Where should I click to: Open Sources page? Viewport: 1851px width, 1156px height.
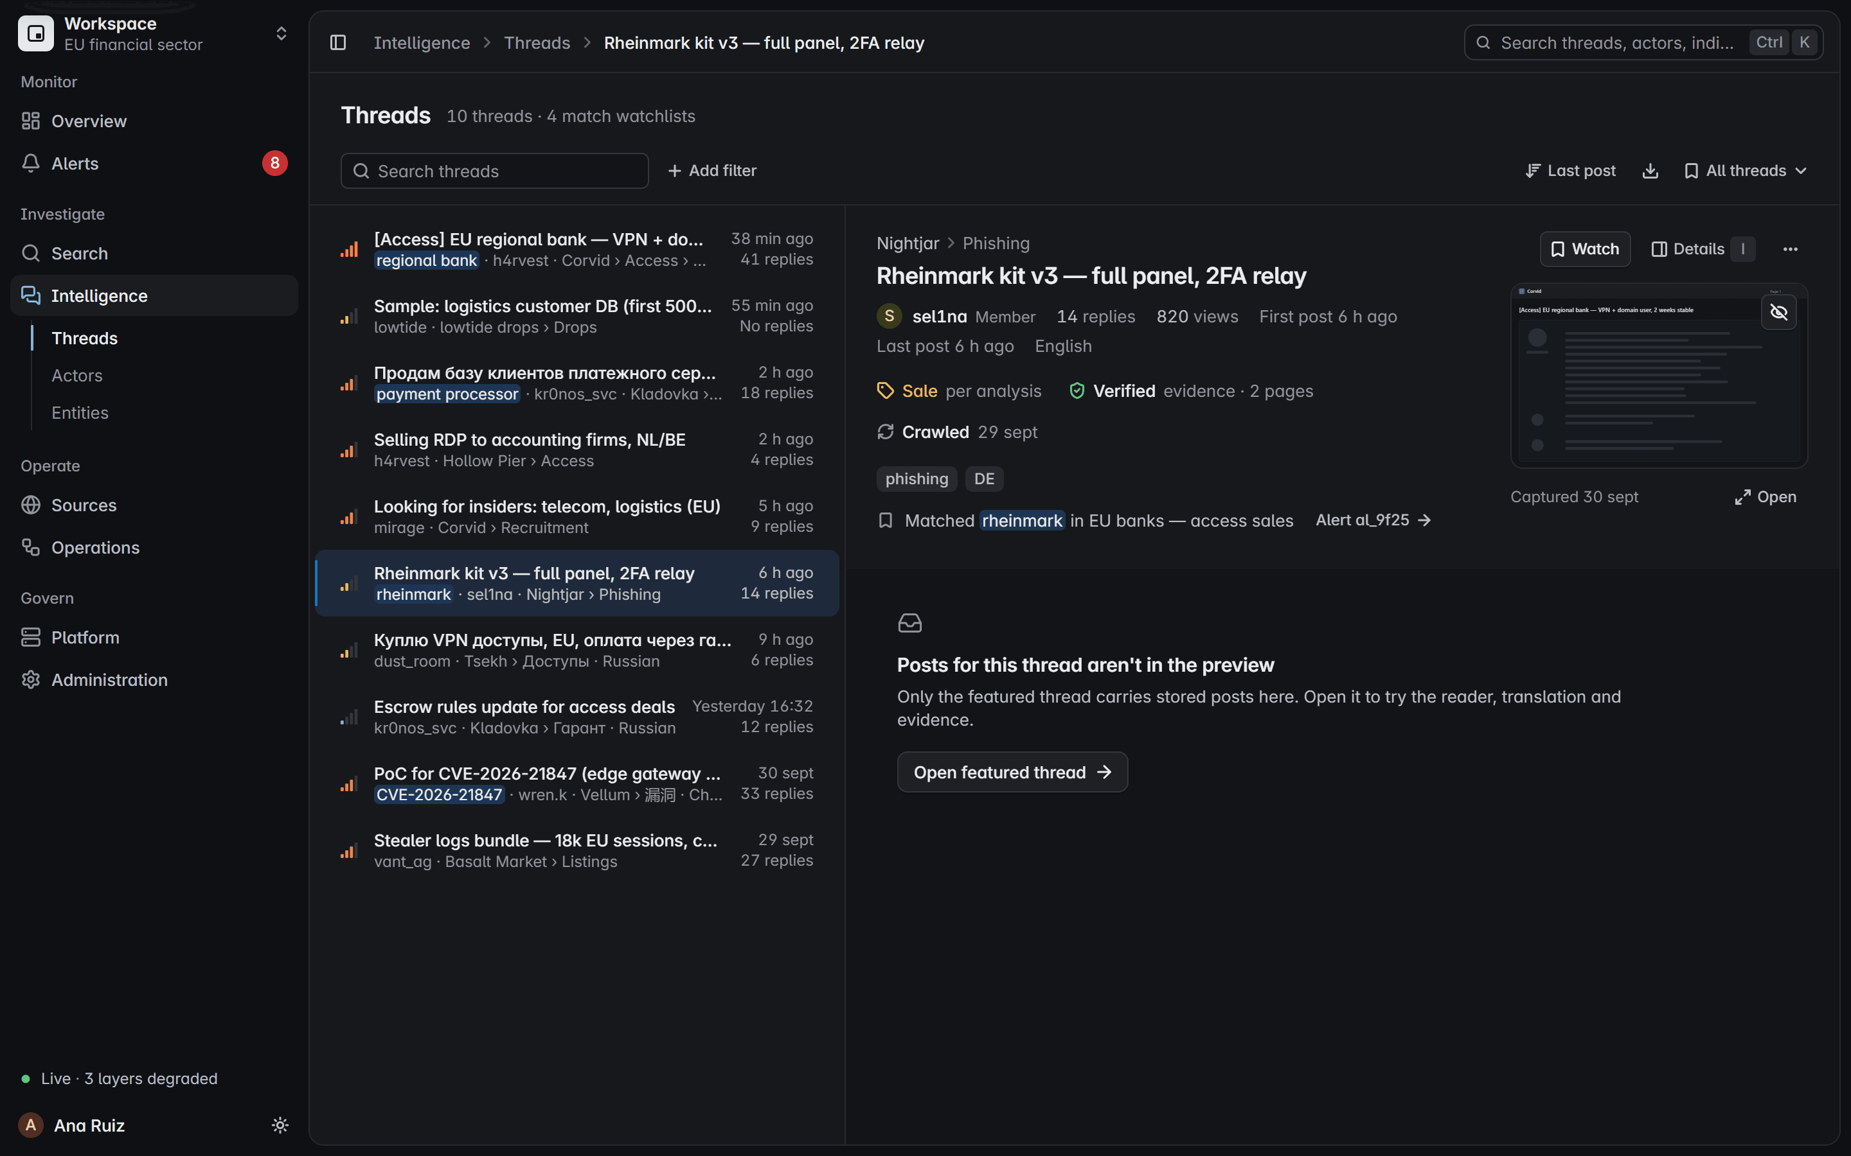coord(154,505)
